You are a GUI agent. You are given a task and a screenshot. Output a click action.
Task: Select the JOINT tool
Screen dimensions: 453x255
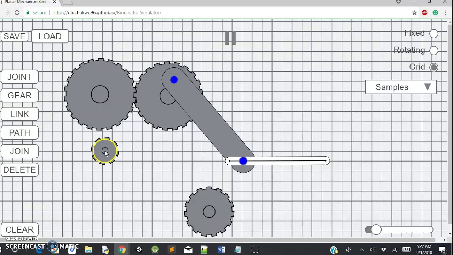point(19,77)
